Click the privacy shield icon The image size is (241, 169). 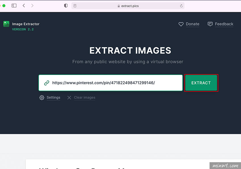66,6
